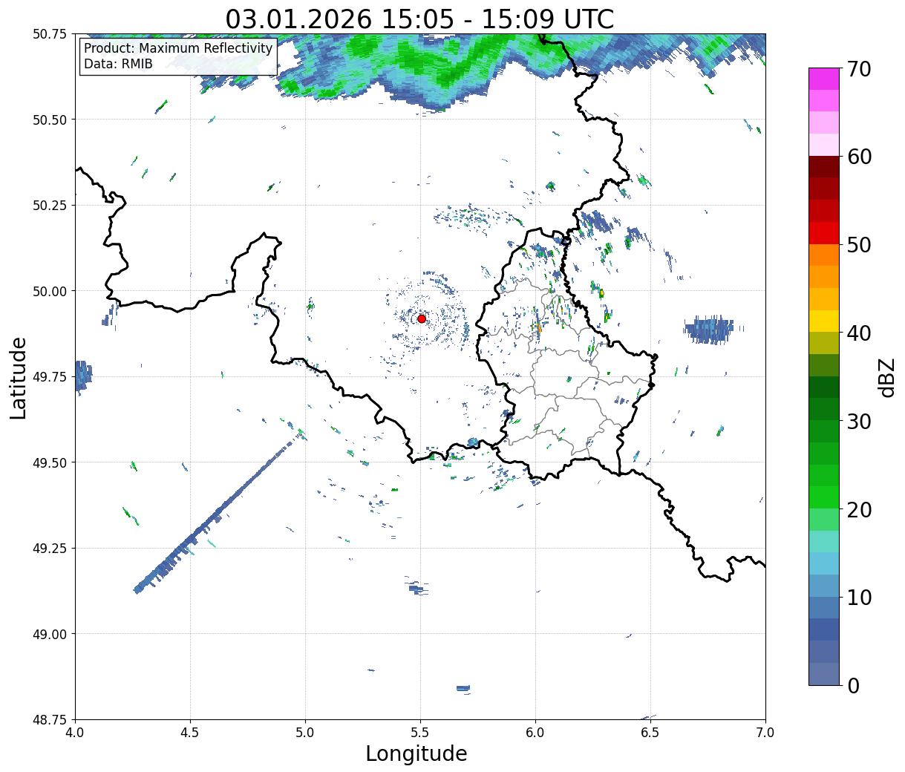The image size is (905, 772).
Task: Click the longitude tick label 6.0
Action: point(535,733)
